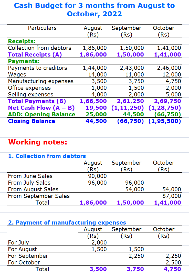Select the 'Office expenses' row label
Image resolution: width=189 pixels, height=279 pixels.
coord(29,88)
